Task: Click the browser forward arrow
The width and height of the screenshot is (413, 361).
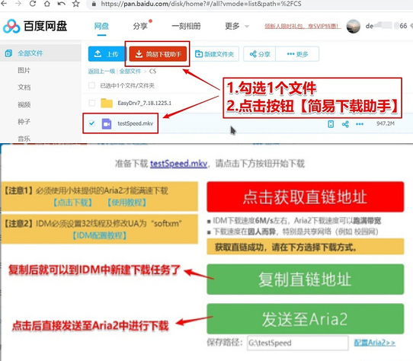Action: pyautogui.click(x=18, y=3)
